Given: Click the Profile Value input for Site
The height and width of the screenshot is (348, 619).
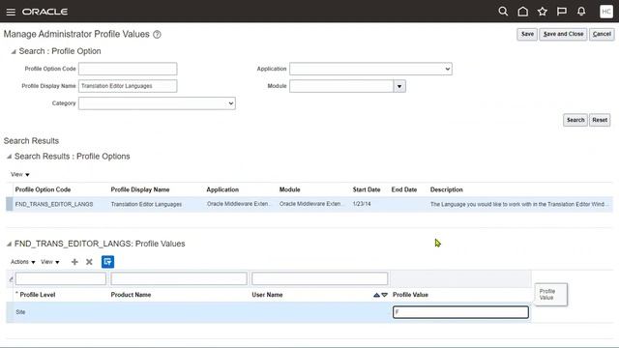Looking at the screenshot, I should (x=460, y=312).
